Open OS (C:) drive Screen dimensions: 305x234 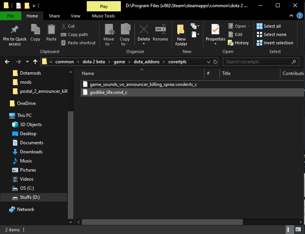point(23,188)
